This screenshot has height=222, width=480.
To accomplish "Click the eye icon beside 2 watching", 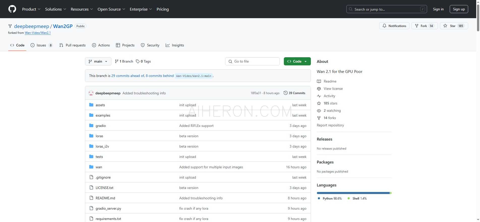I will click(x=319, y=110).
